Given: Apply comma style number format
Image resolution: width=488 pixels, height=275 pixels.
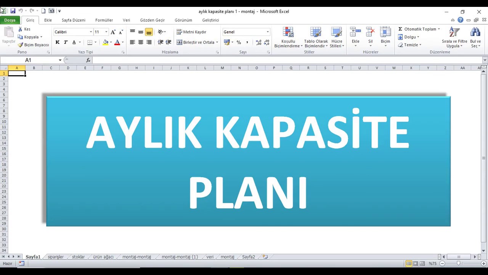Looking at the screenshot, I should point(247,42).
